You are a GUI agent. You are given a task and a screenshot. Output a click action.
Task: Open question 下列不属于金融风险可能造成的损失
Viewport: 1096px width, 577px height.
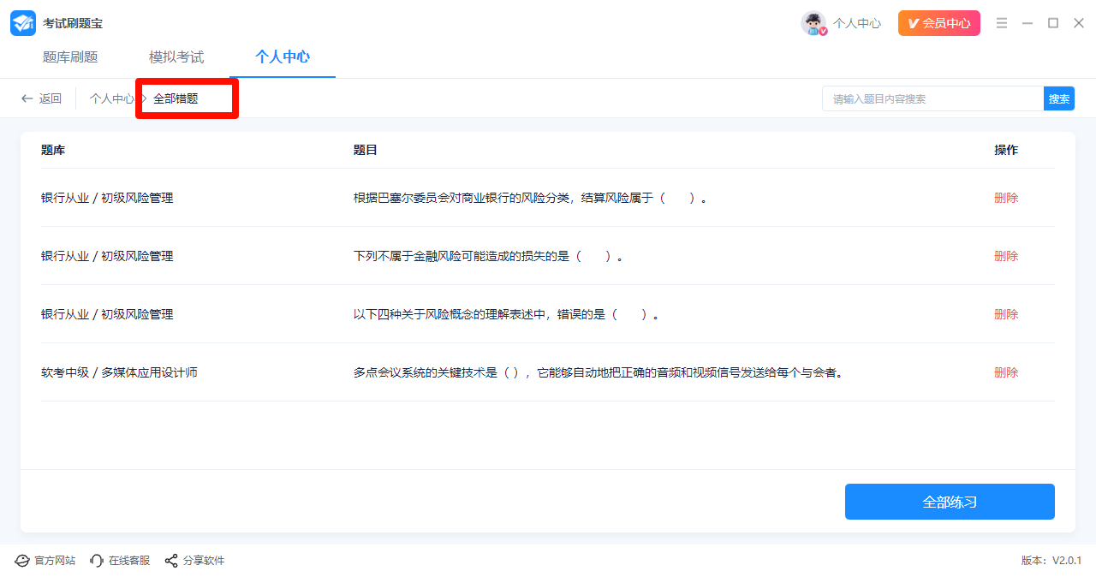point(488,256)
